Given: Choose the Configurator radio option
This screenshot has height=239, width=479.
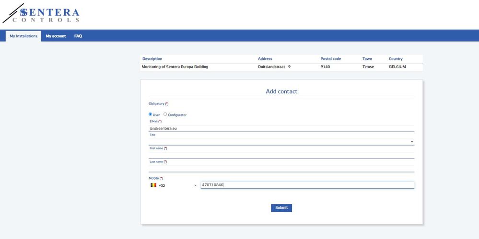Looking at the screenshot, I should pyautogui.click(x=165, y=114).
